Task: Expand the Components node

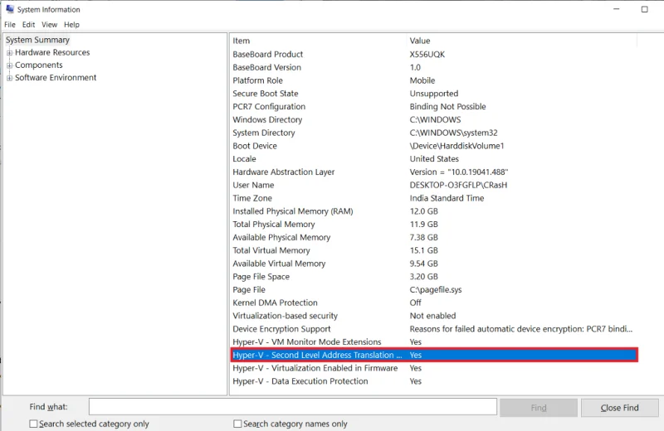Action: (x=9, y=65)
